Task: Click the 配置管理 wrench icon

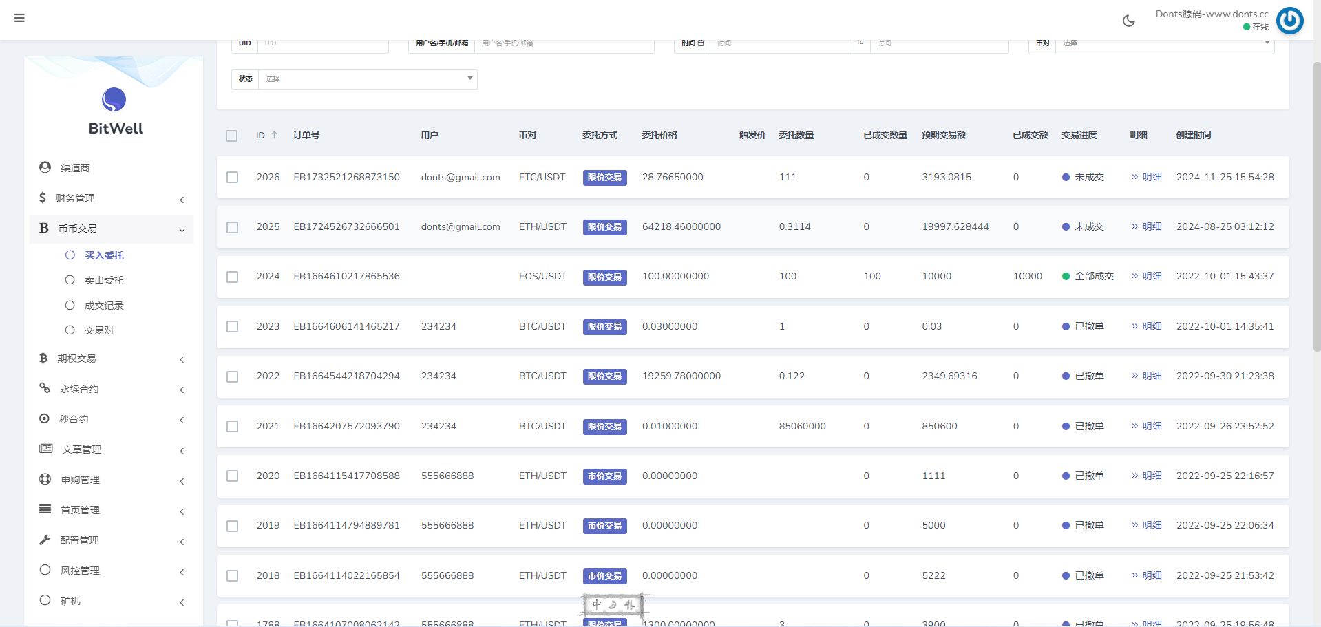Action: click(x=45, y=540)
